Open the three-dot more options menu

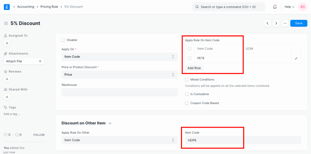click(285, 23)
